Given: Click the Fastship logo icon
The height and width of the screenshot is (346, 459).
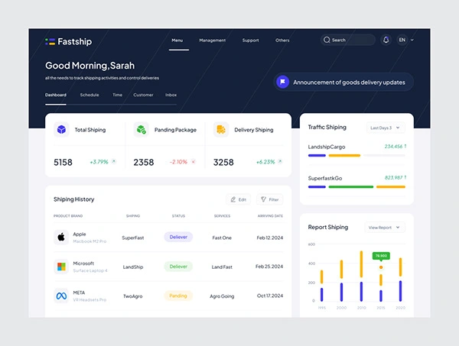Looking at the screenshot, I should [x=50, y=41].
